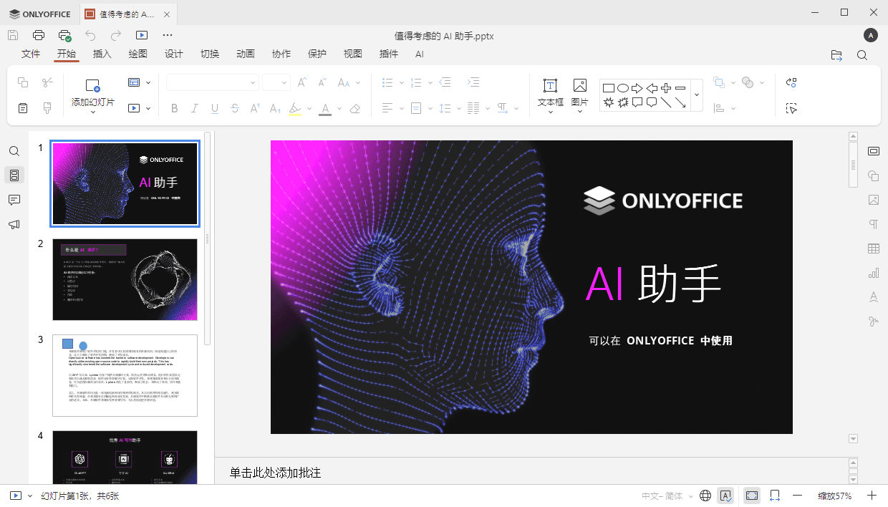Toggle bold formatting
The width and height of the screenshot is (888, 507).
[x=174, y=108]
